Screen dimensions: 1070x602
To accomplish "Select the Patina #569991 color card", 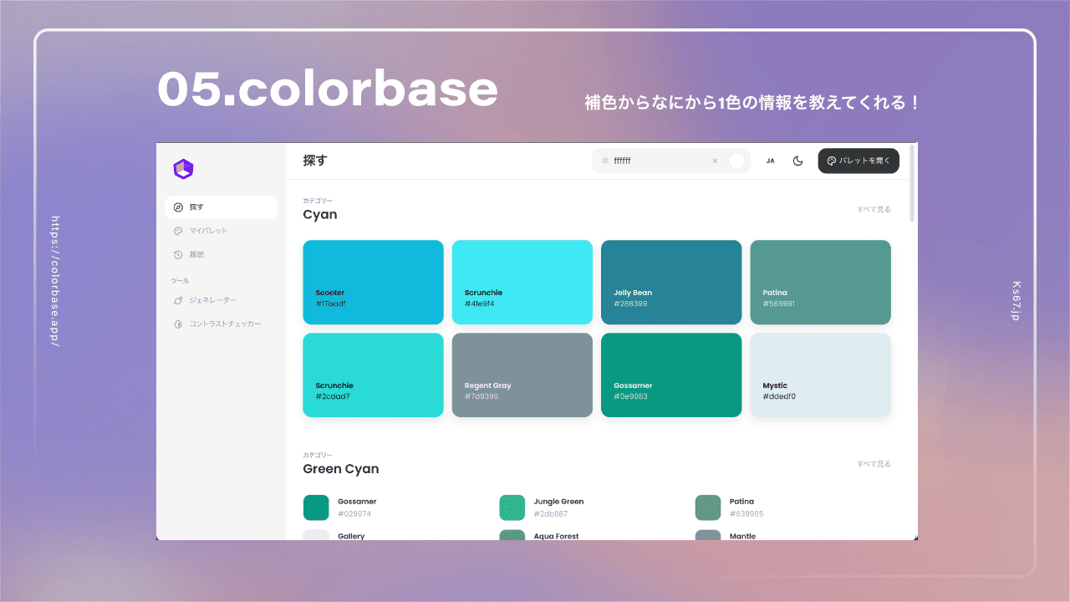I will click(820, 283).
